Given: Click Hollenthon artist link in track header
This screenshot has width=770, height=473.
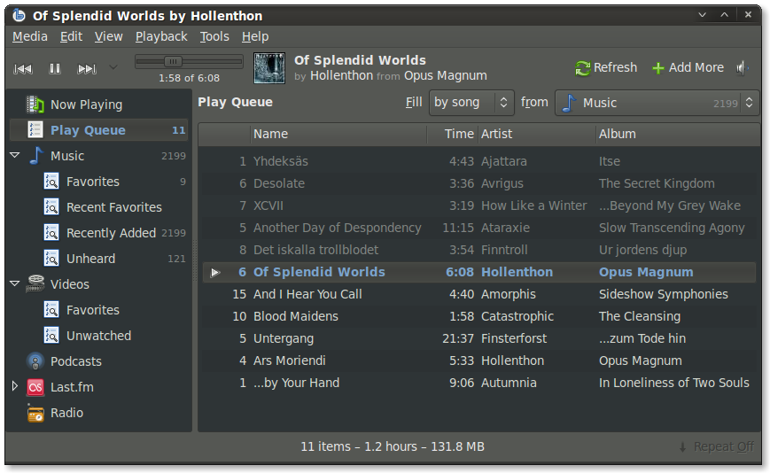Looking at the screenshot, I should point(341,75).
